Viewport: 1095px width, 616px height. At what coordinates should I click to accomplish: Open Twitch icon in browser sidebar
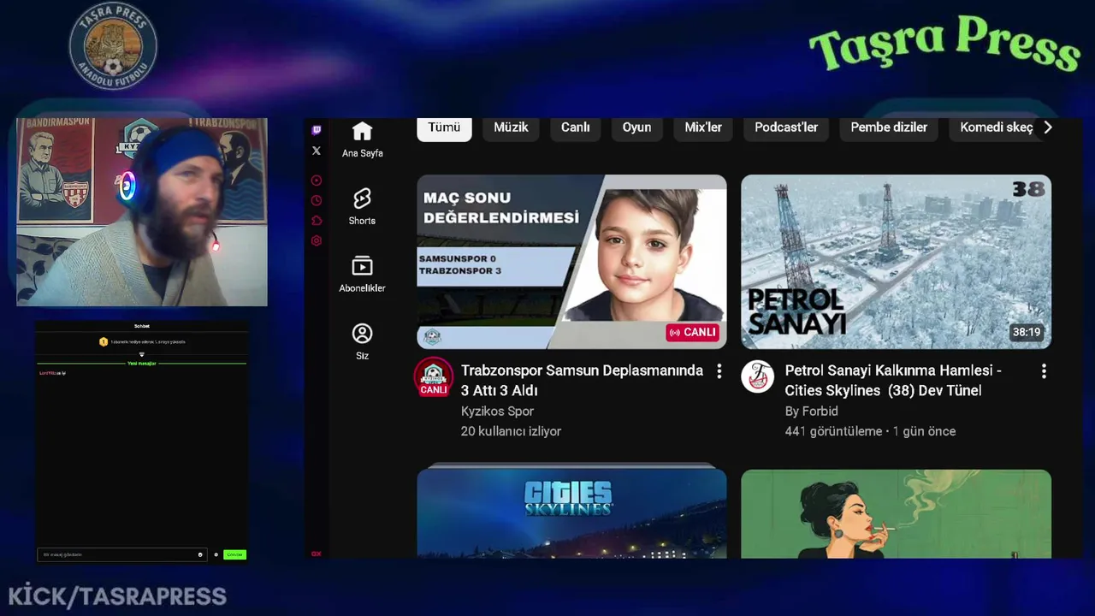point(317,130)
